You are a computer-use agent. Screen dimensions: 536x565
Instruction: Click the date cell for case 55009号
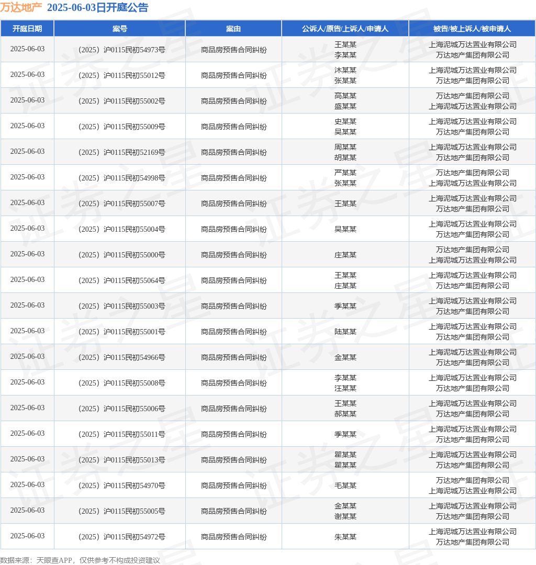[x=27, y=126]
